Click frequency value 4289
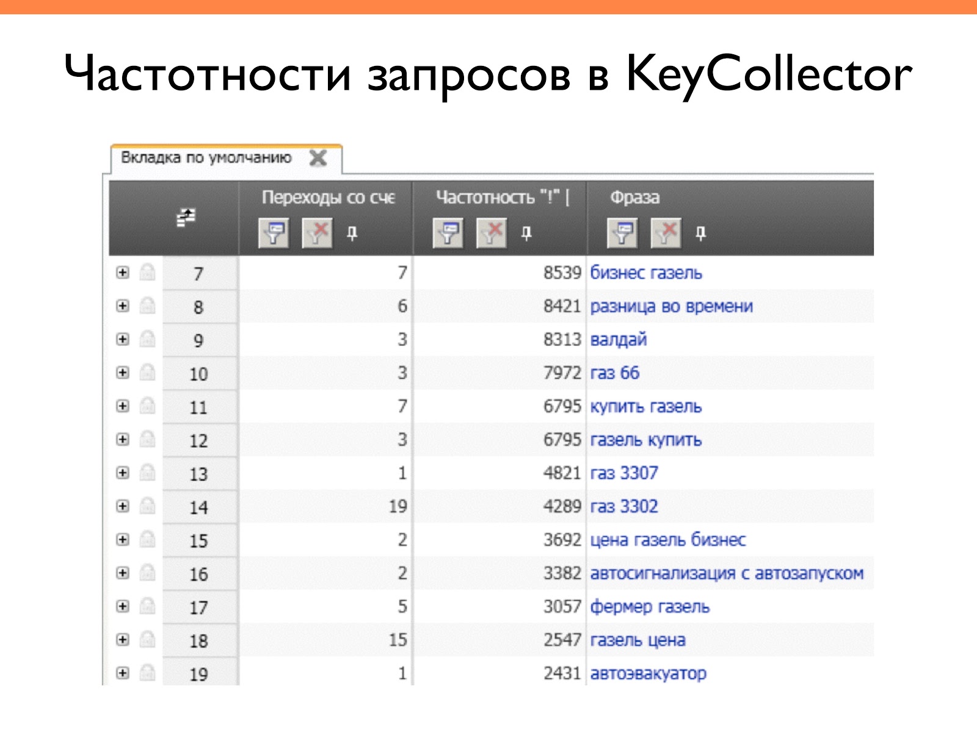The image size is (977, 732). point(562,506)
